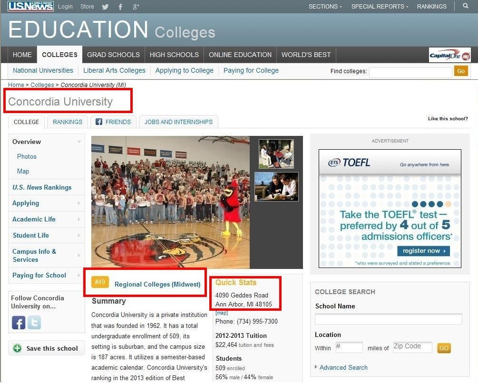This screenshot has width=478, height=383.
Task: Click the Facebook icon in top header
Action: [120, 7]
